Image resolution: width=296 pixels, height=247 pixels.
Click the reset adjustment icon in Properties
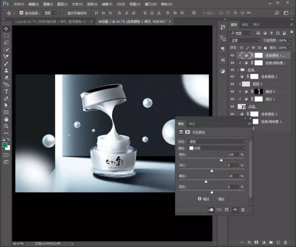(226, 209)
